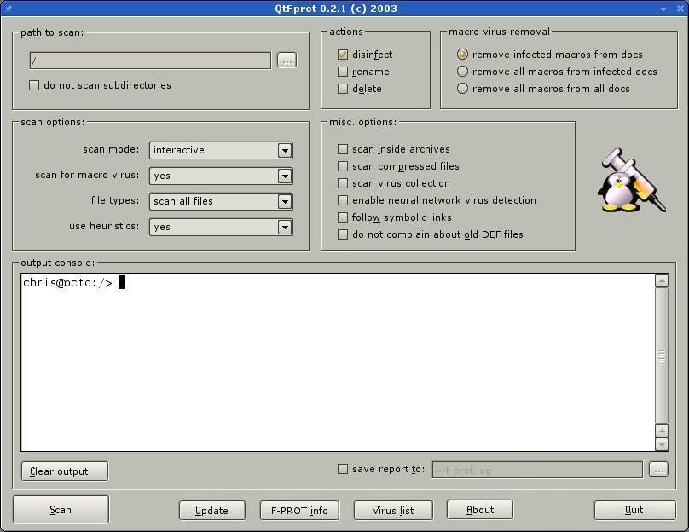
Task: Click inside the output console terminal
Action: click(x=338, y=362)
